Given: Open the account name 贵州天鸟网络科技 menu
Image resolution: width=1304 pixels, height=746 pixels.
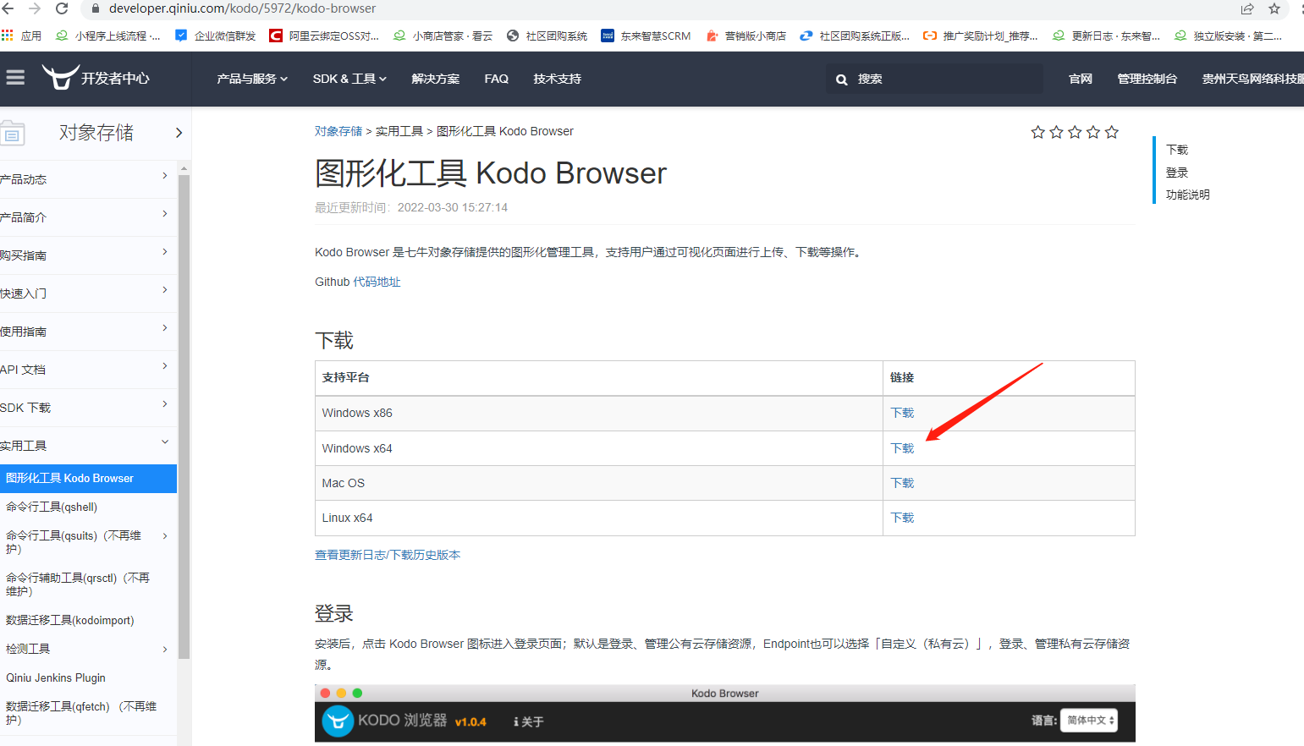Looking at the screenshot, I should click(1252, 79).
